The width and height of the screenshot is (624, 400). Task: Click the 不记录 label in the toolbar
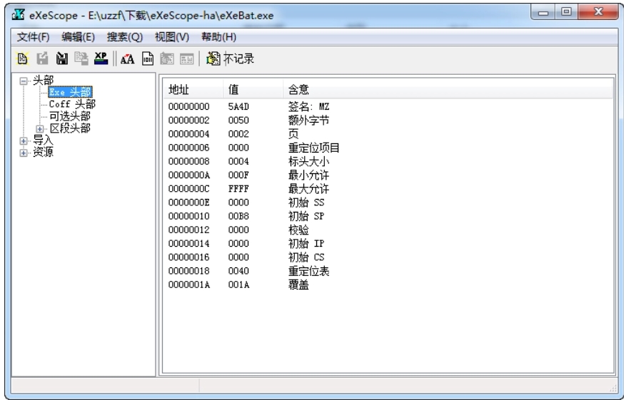(x=238, y=59)
